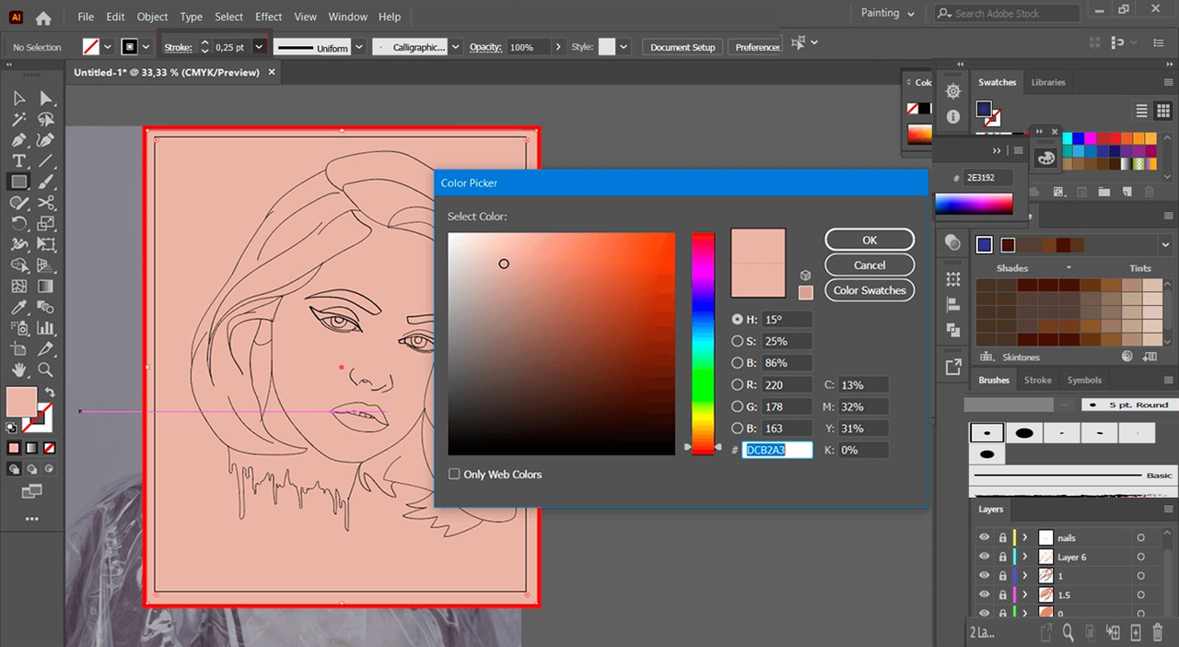This screenshot has height=647, width=1179.
Task: Click the large fill color swatch in toolbar
Action: [21, 402]
